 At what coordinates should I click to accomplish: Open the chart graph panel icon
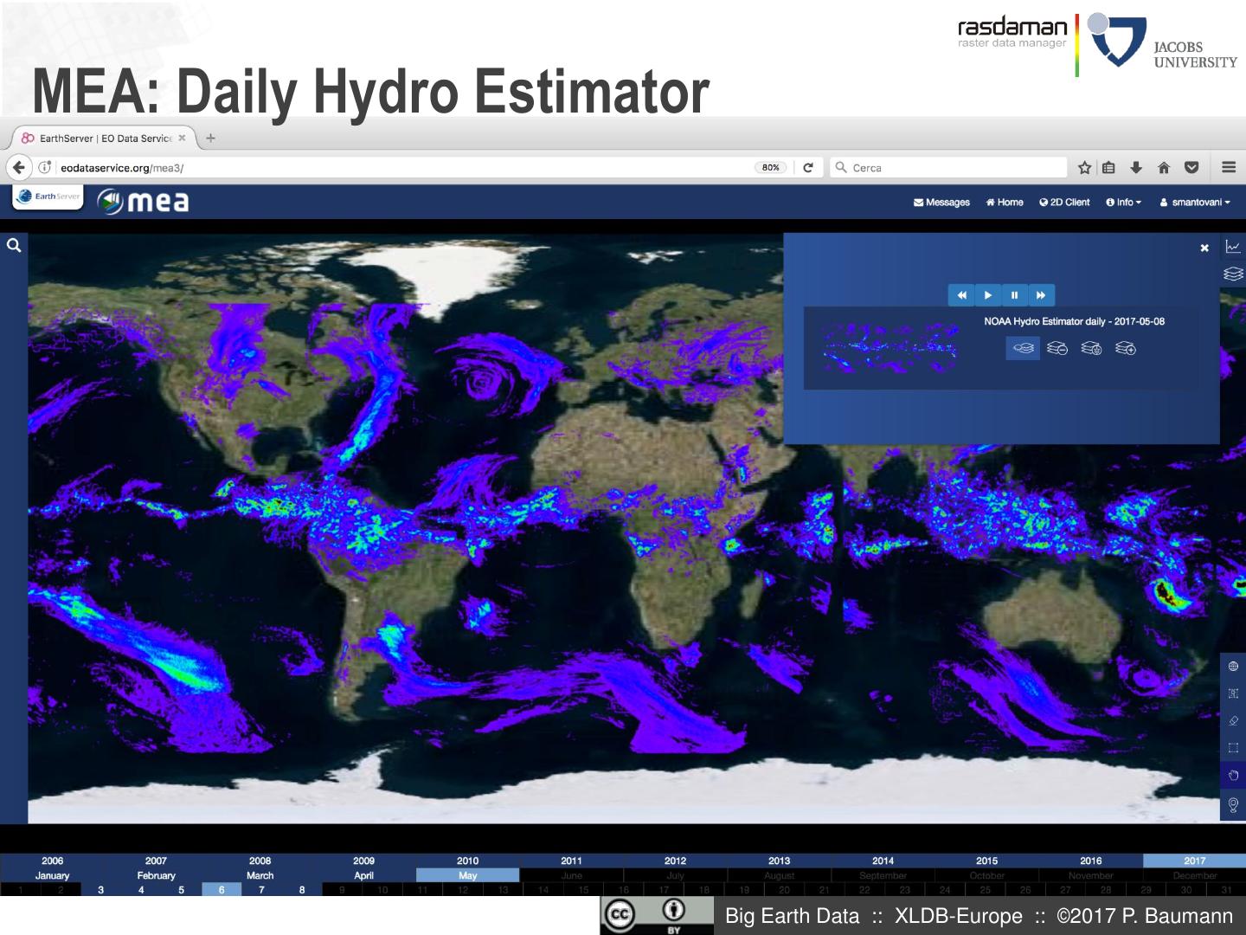click(x=1233, y=248)
